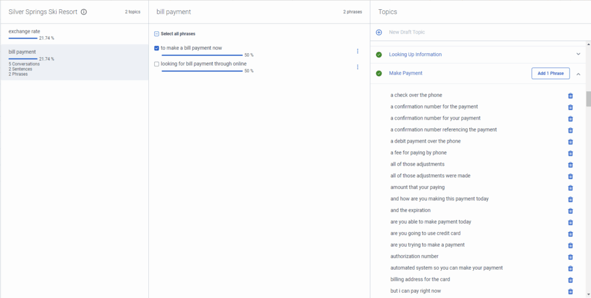Collapse the Make Payment topic
The height and width of the screenshot is (298, 591).
578,74
